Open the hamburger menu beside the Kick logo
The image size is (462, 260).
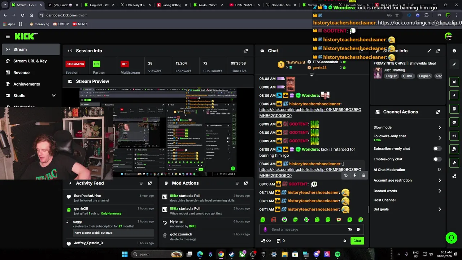8,36
